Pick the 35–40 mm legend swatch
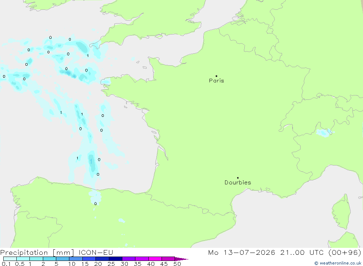The image size is (363, 266). [x=142, y=259]
